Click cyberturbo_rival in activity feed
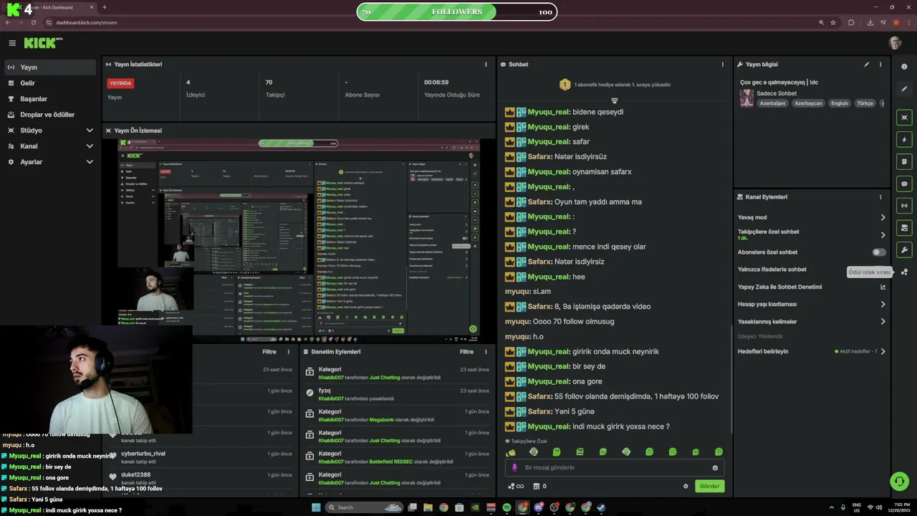 click(x=143, y=454)
